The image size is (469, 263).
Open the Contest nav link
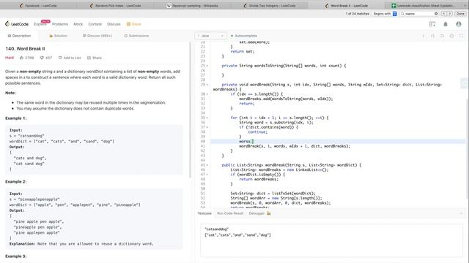tap(95, 24)
